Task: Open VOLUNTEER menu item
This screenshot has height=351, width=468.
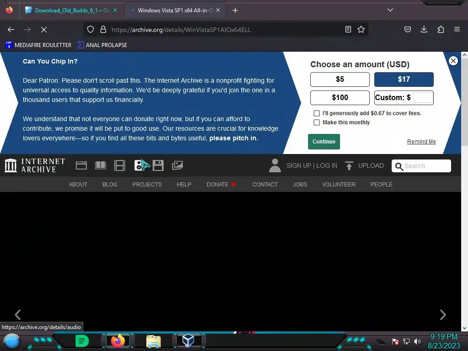Action: 339,185
